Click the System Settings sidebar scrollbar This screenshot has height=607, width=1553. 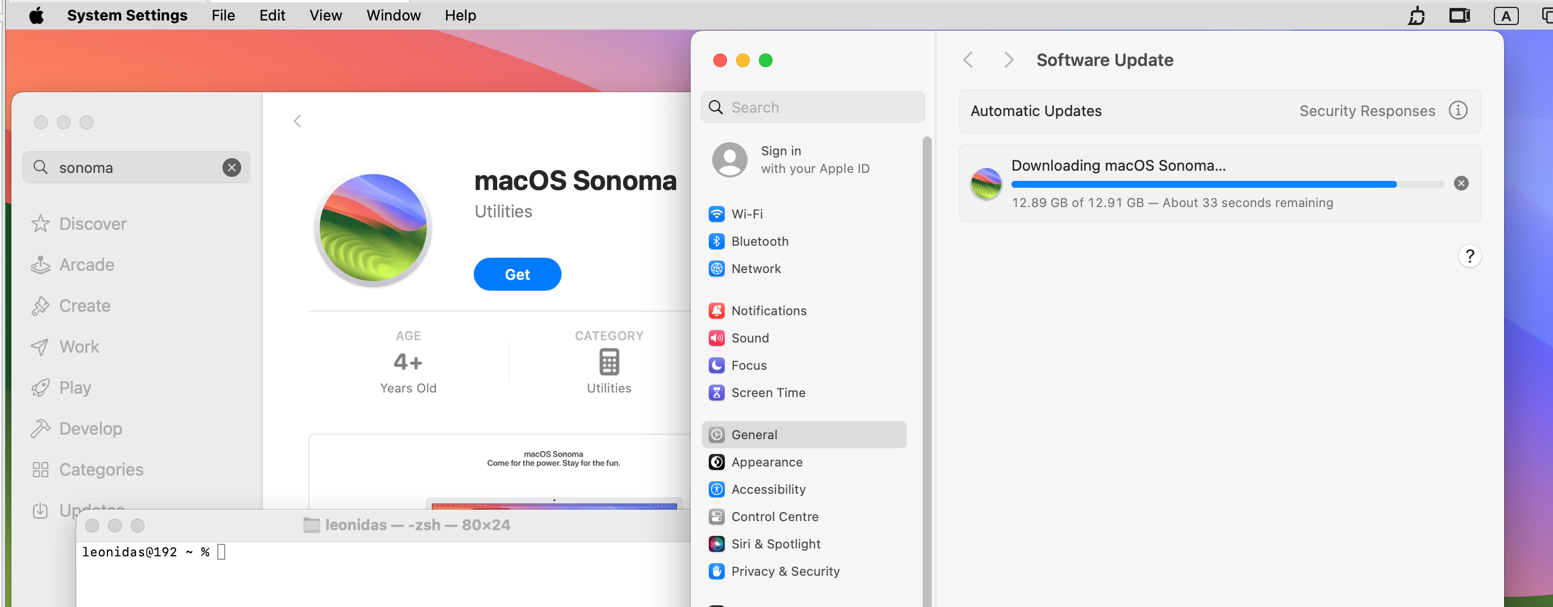point(927,371)
